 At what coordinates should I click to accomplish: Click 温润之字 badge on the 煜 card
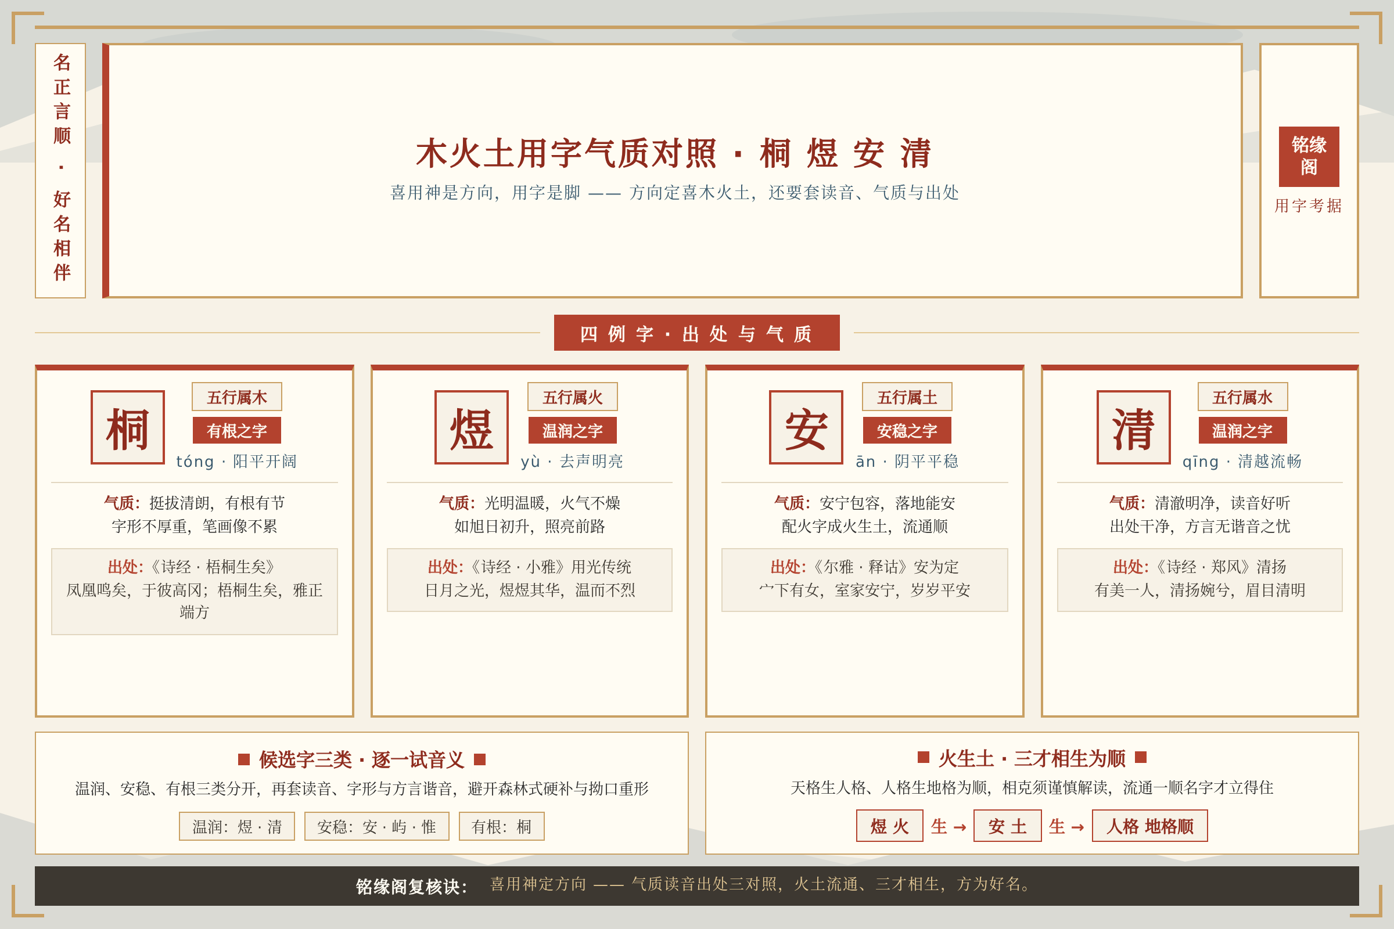573,431
